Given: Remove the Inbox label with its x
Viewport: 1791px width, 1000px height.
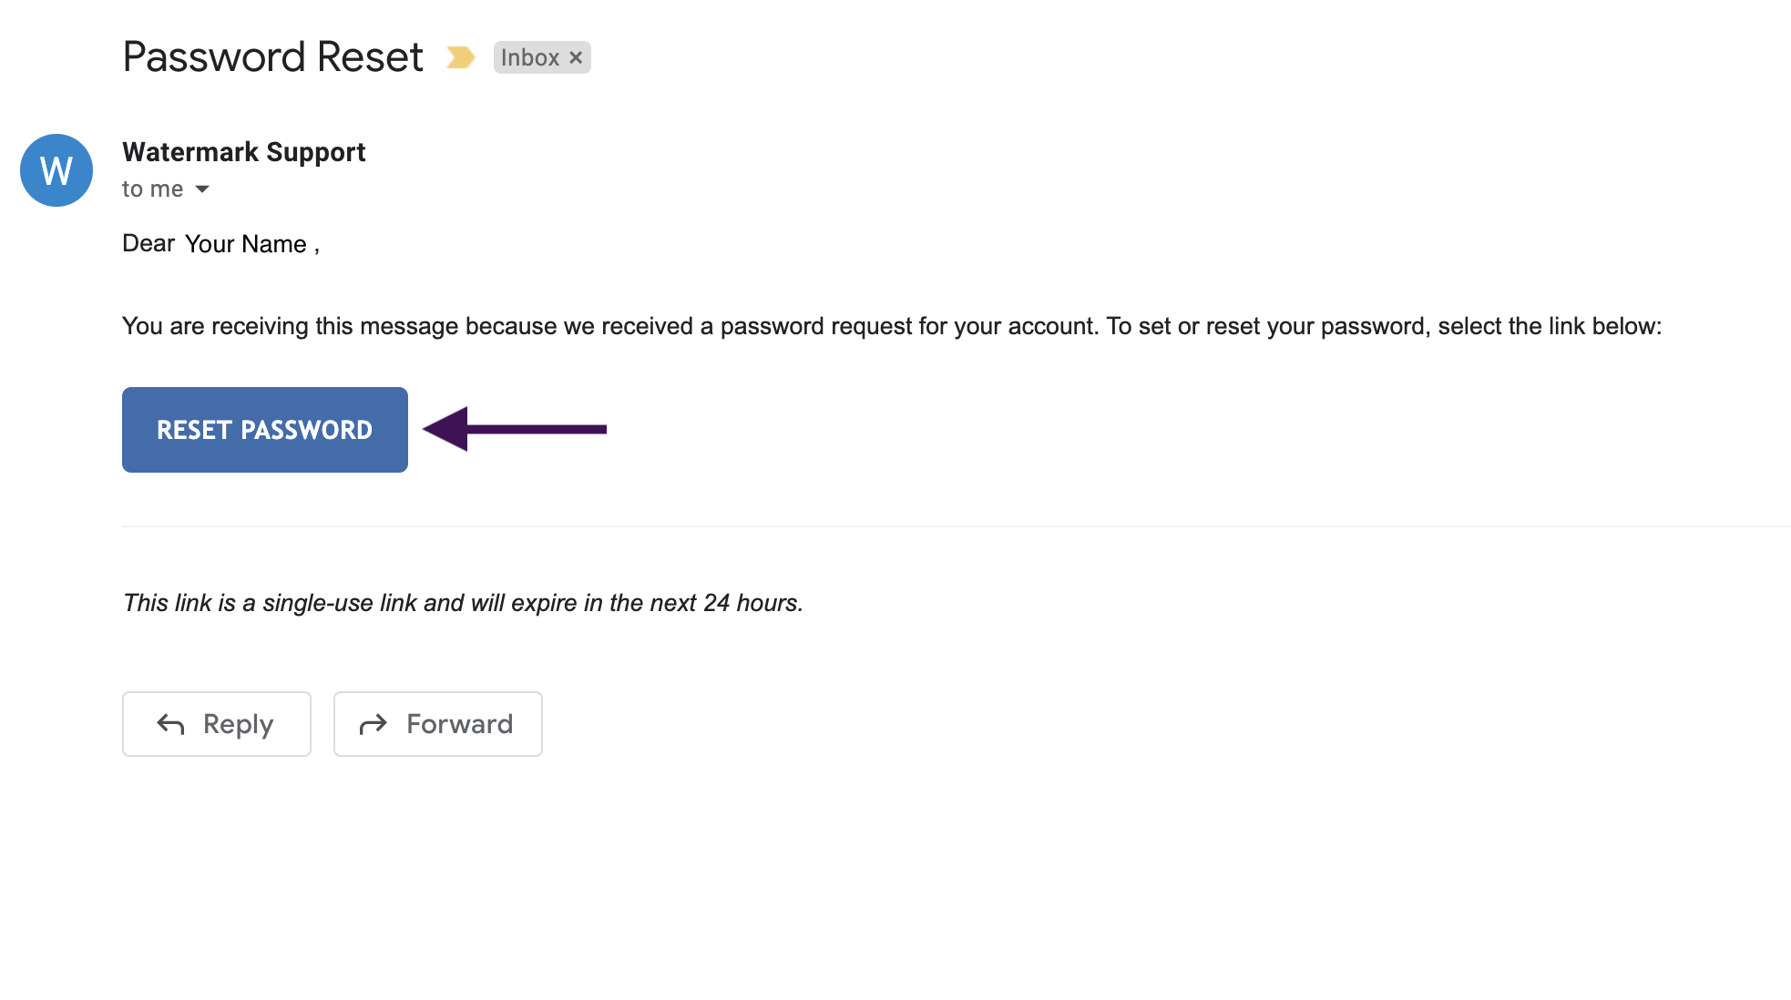Looking at the screenshot, I should 576,57.
